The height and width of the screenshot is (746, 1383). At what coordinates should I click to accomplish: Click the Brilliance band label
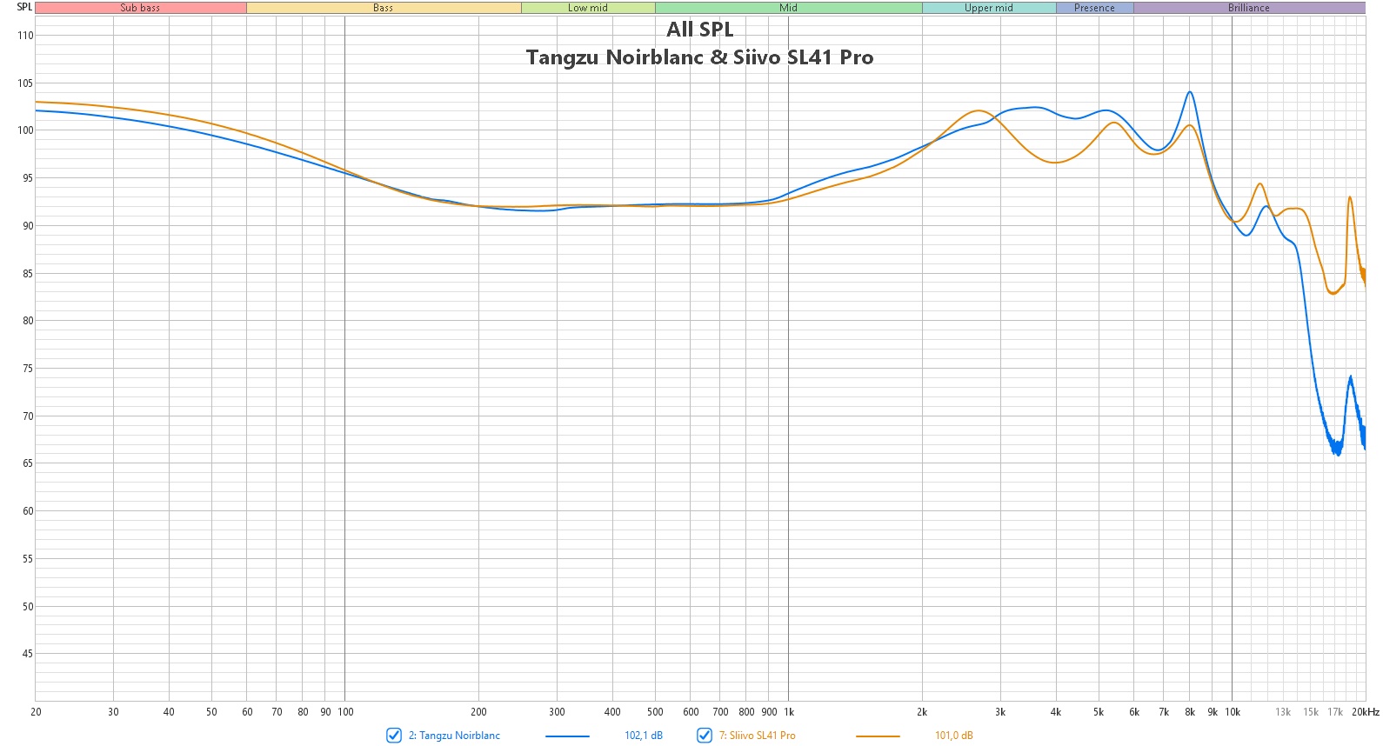click(x=1249, y=8)
